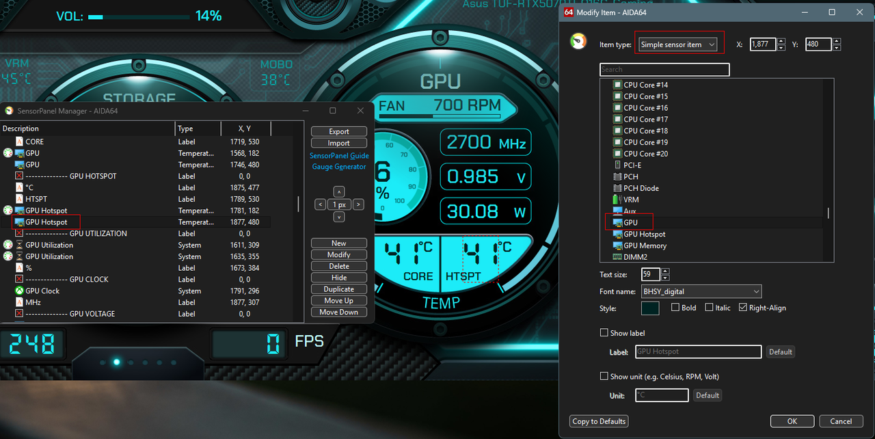Click the PCI-E sensor icon in the tree

617,165
